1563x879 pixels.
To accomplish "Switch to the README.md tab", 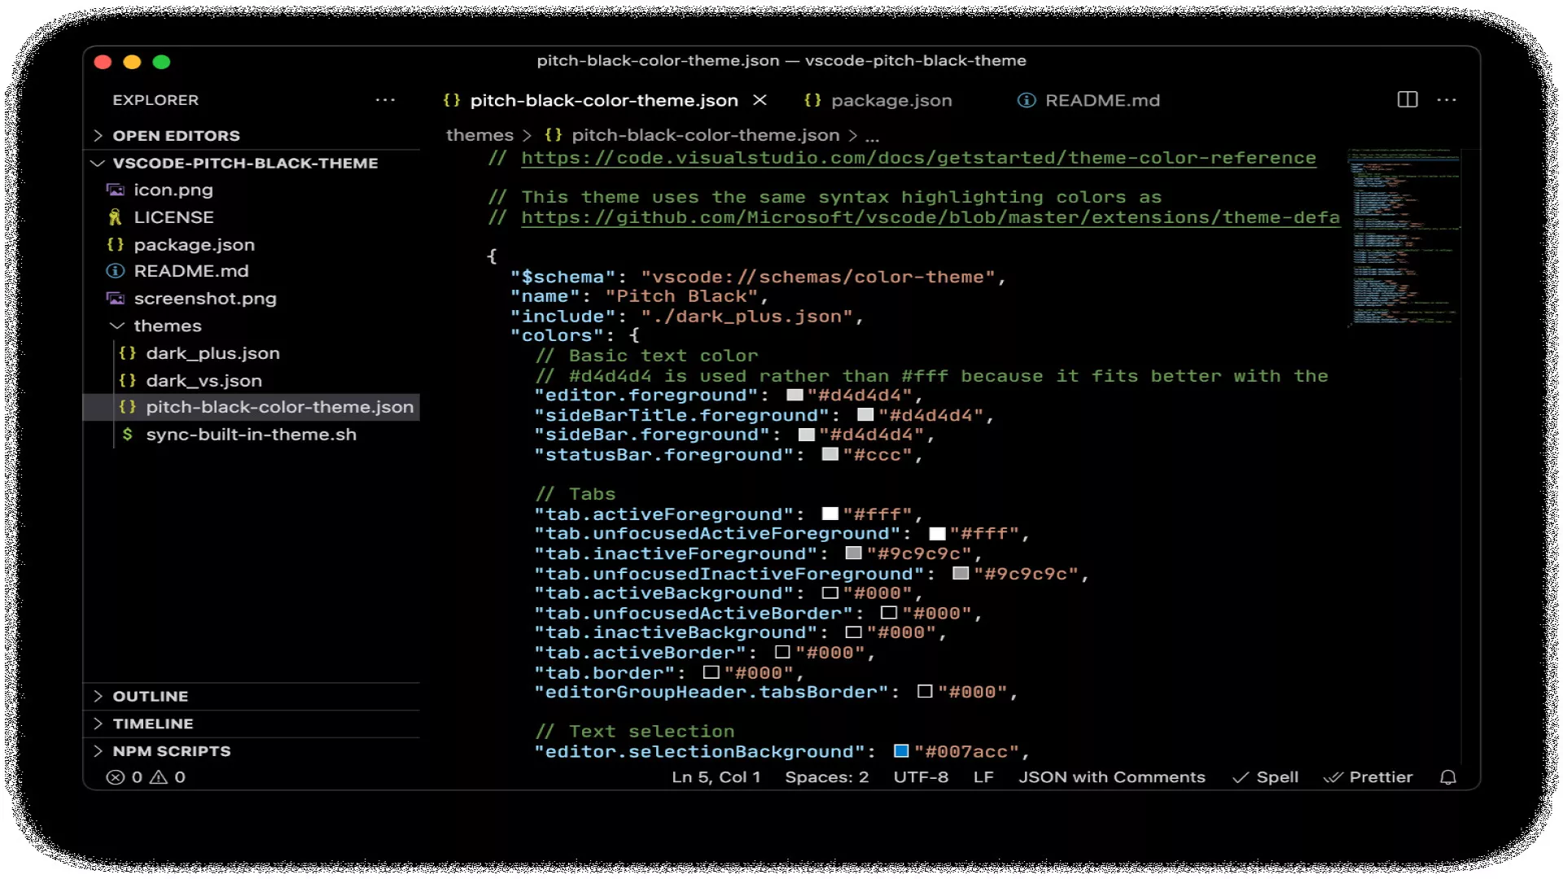I will pyautogui.click(x=1101, y=100).
